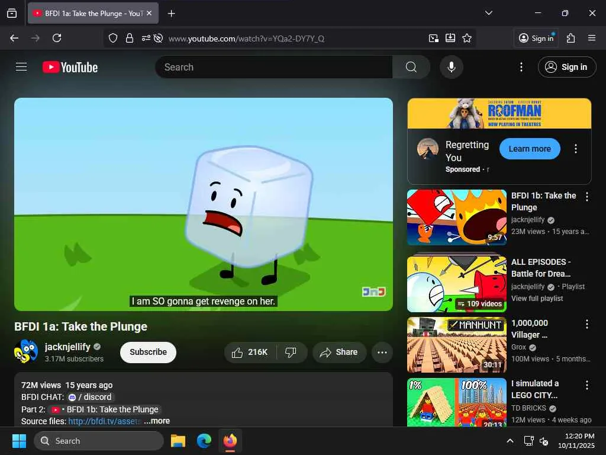Click the YouTube Sign in button
The height and width of the screenshot is (455, 606).
coord(566,67)
